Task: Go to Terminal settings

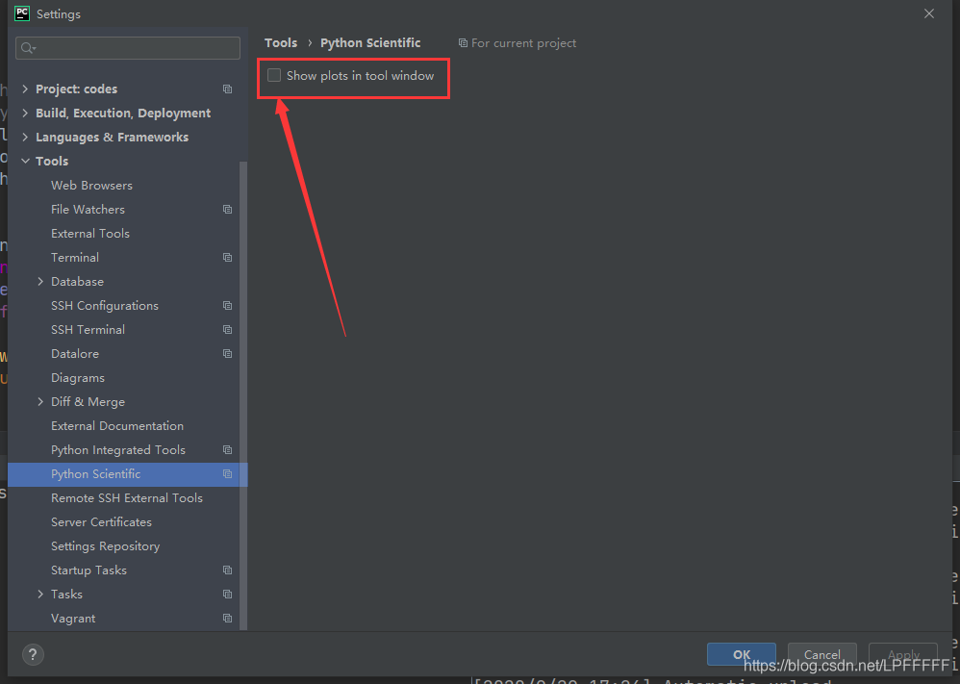Action: click(75, 257)
